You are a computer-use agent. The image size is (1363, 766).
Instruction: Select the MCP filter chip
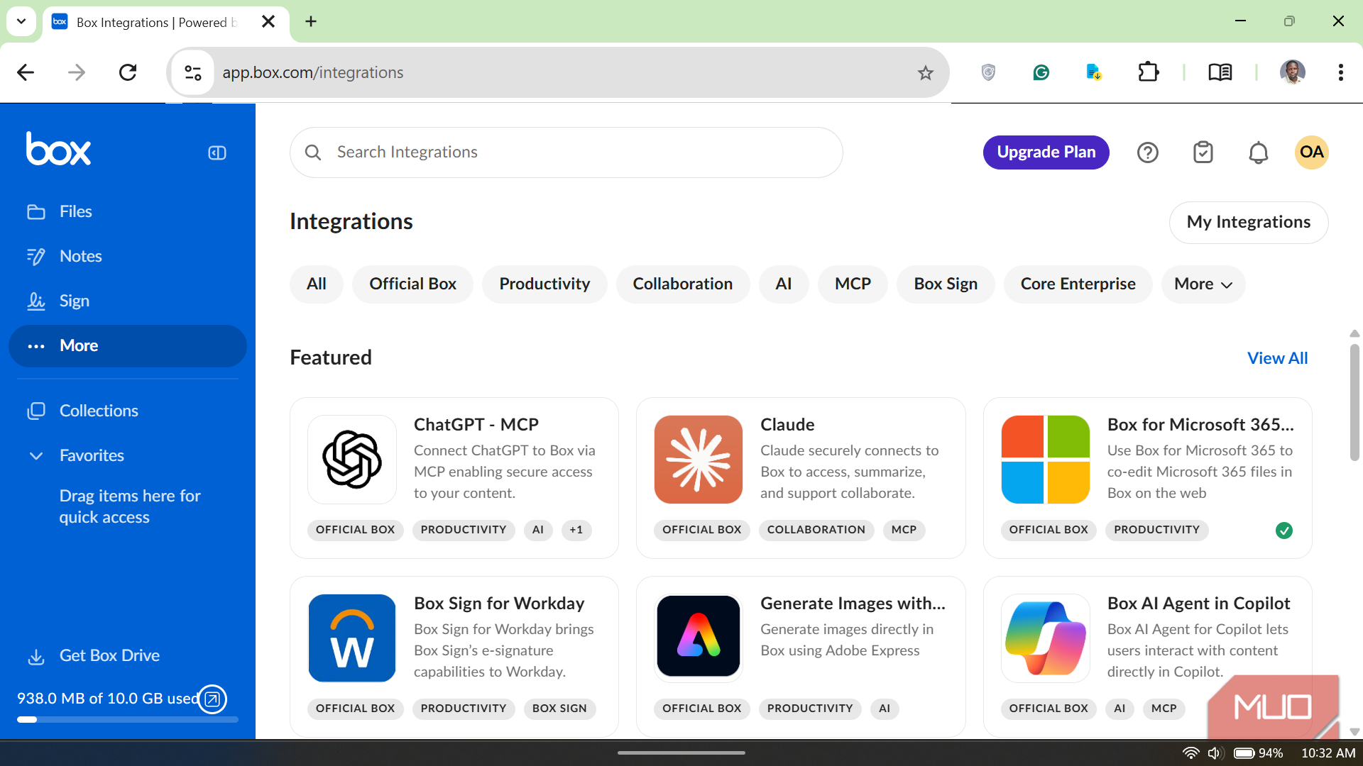853,284
